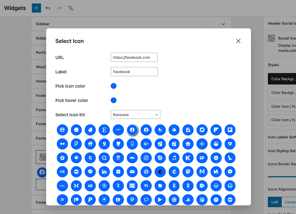Select the Etsy icon

tap(104, 130)
